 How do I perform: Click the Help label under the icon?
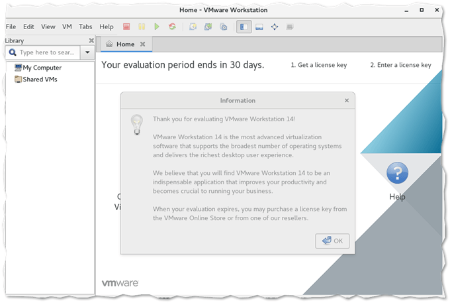(x=397, y=197)
